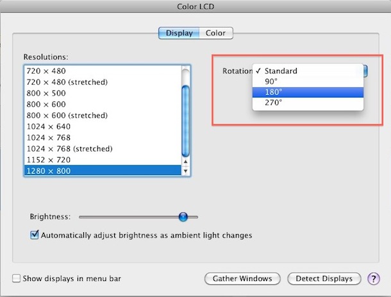Click the Brightness slider knob
This screenshot has height=297, width=391.
(183, 217)
